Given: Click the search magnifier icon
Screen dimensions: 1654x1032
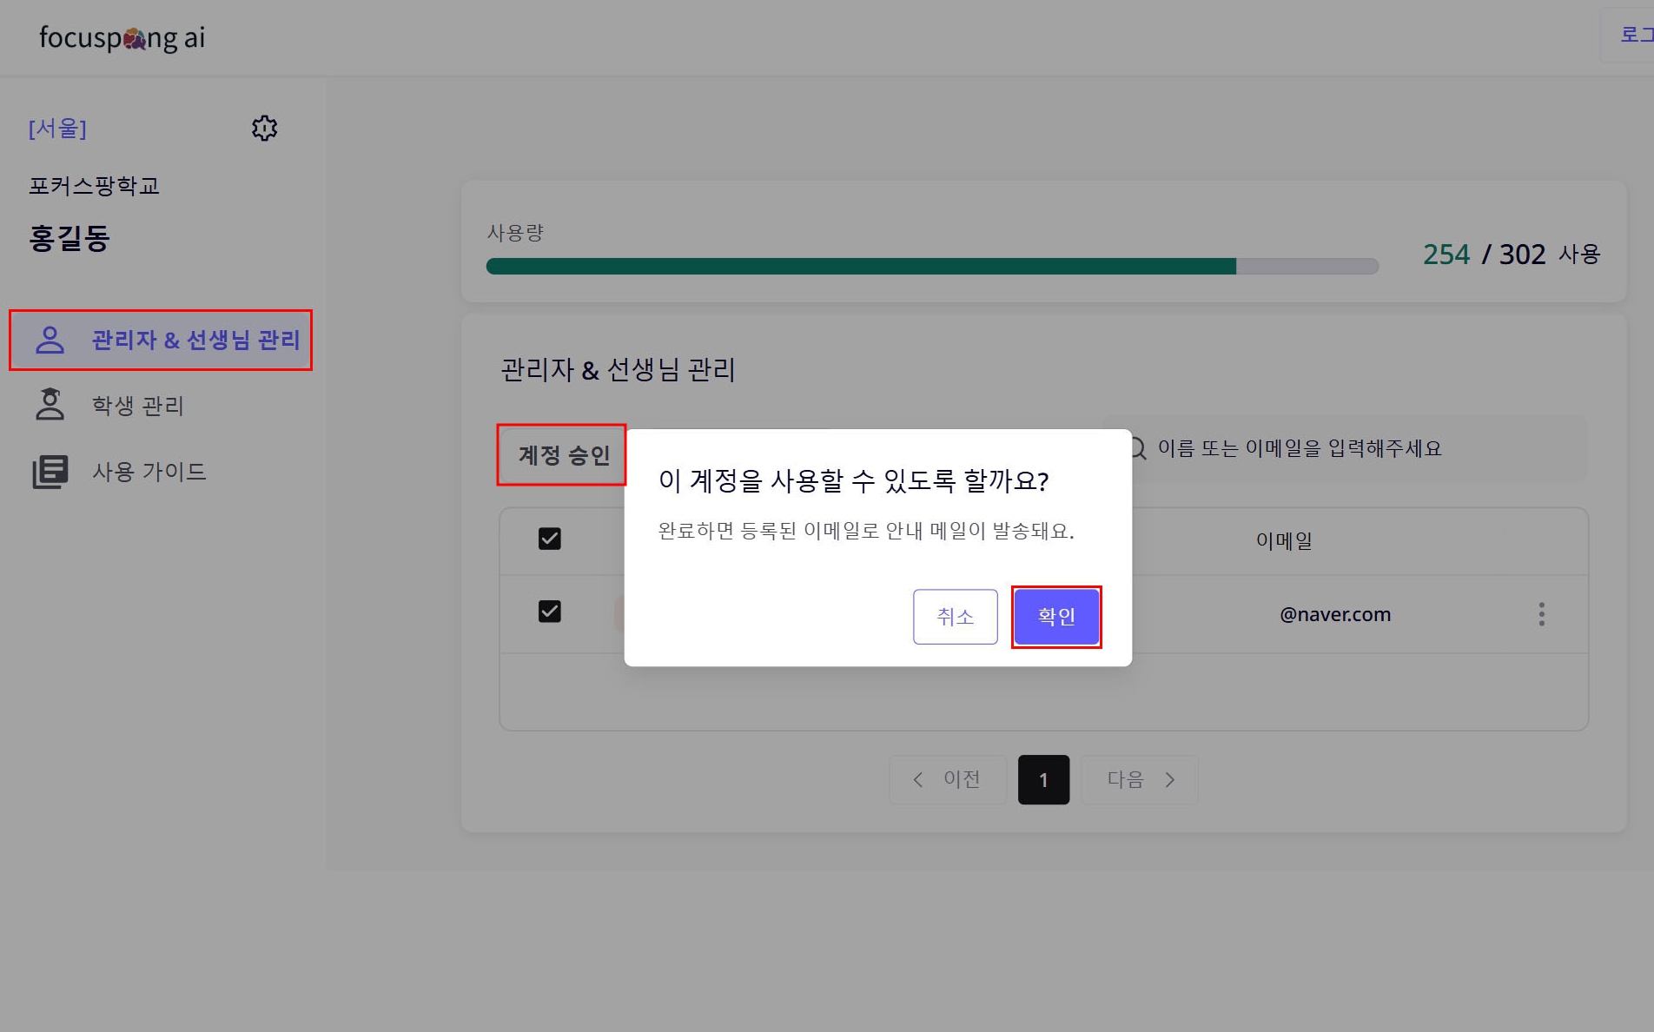Looking at the screenshot, I should coord(1137,448).
